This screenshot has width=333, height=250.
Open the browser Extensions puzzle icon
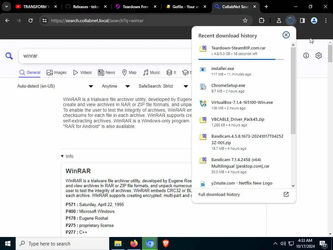[x=262, y=21]
